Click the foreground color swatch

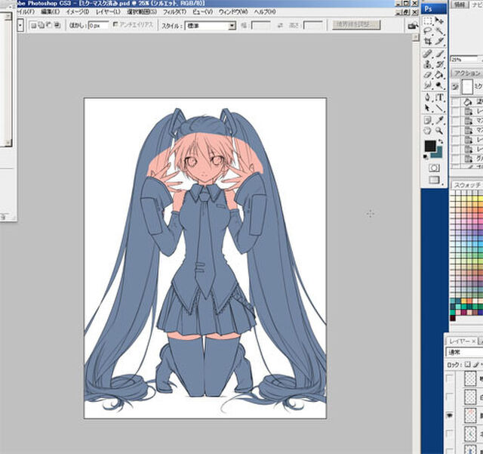[x=430, y=145]
